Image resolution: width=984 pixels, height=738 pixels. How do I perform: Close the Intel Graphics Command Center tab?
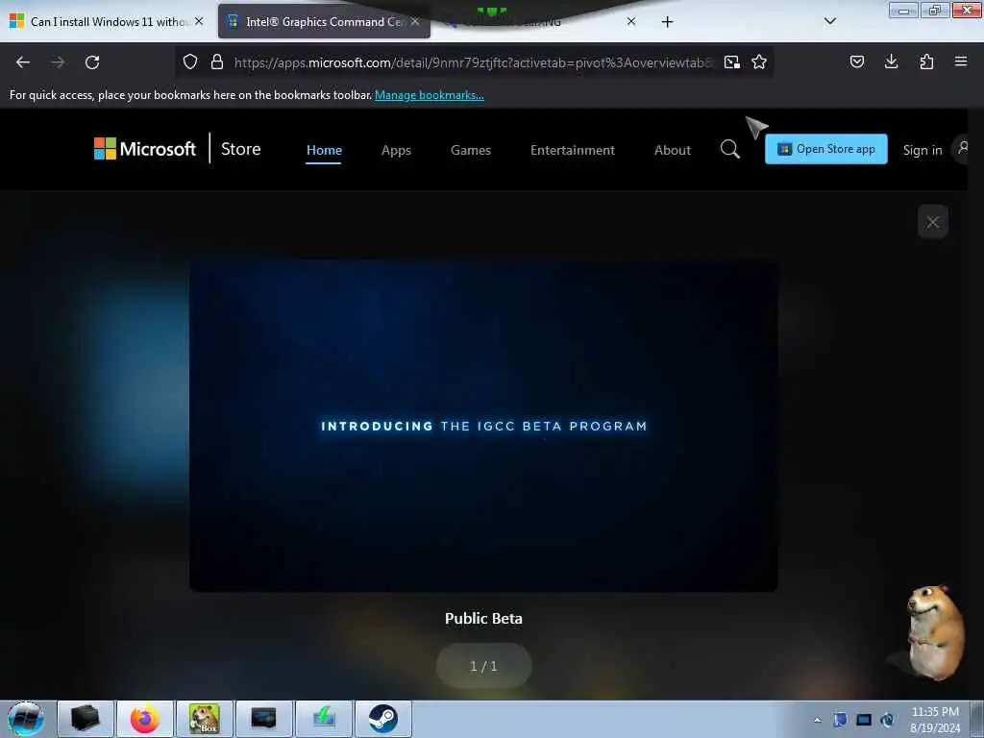click(415, 21)
